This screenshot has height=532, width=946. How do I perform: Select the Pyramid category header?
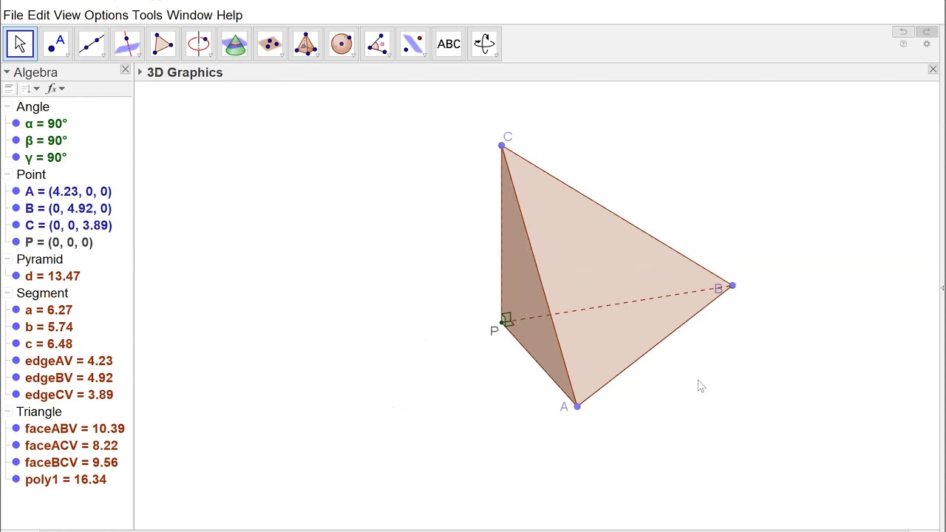(x=40, y=259)
